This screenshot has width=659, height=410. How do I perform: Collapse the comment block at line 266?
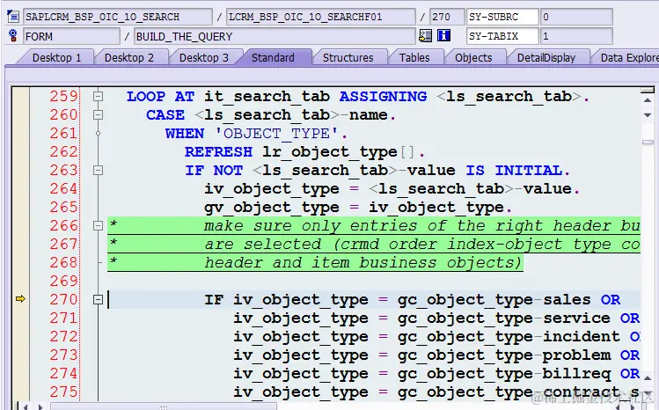point(98,225)
